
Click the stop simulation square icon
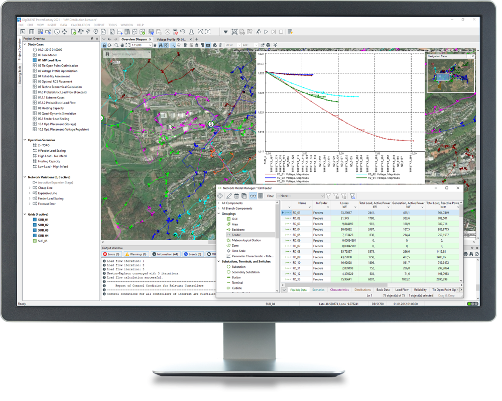281,32
